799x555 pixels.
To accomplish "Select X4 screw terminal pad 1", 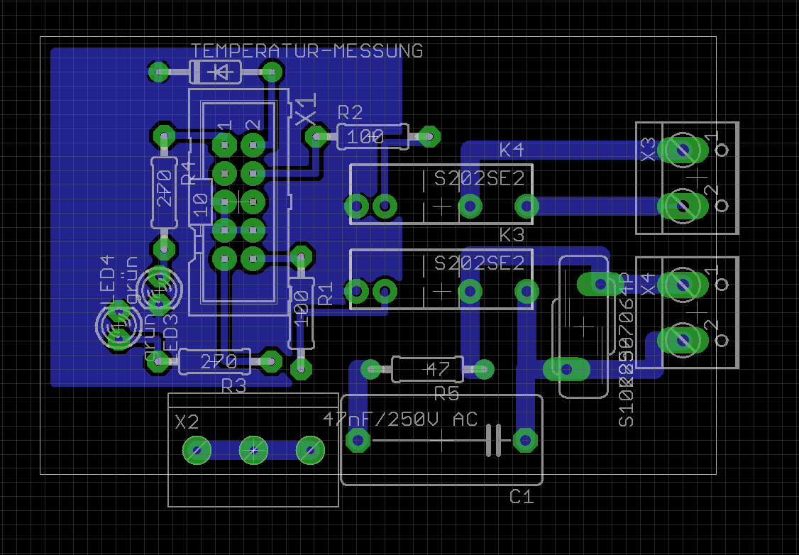I will click(x=683, y=285).
